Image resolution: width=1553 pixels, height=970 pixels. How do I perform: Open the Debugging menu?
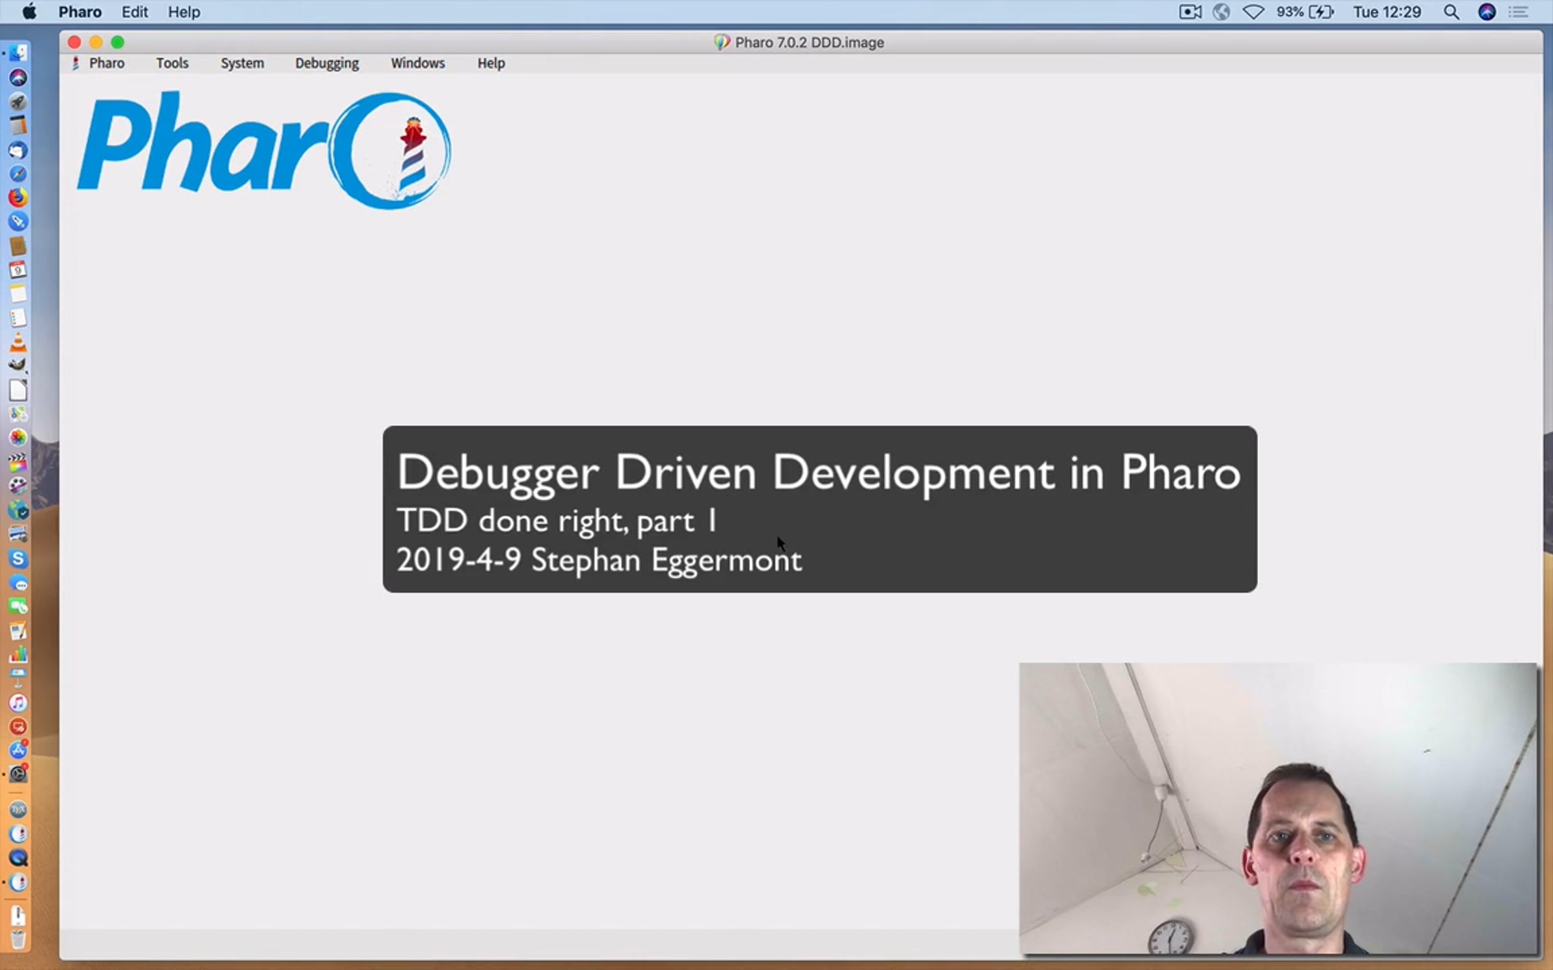point(327,63)
